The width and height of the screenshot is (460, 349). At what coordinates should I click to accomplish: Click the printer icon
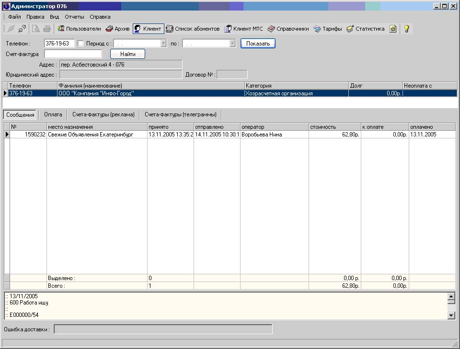(x=47, y=29)
